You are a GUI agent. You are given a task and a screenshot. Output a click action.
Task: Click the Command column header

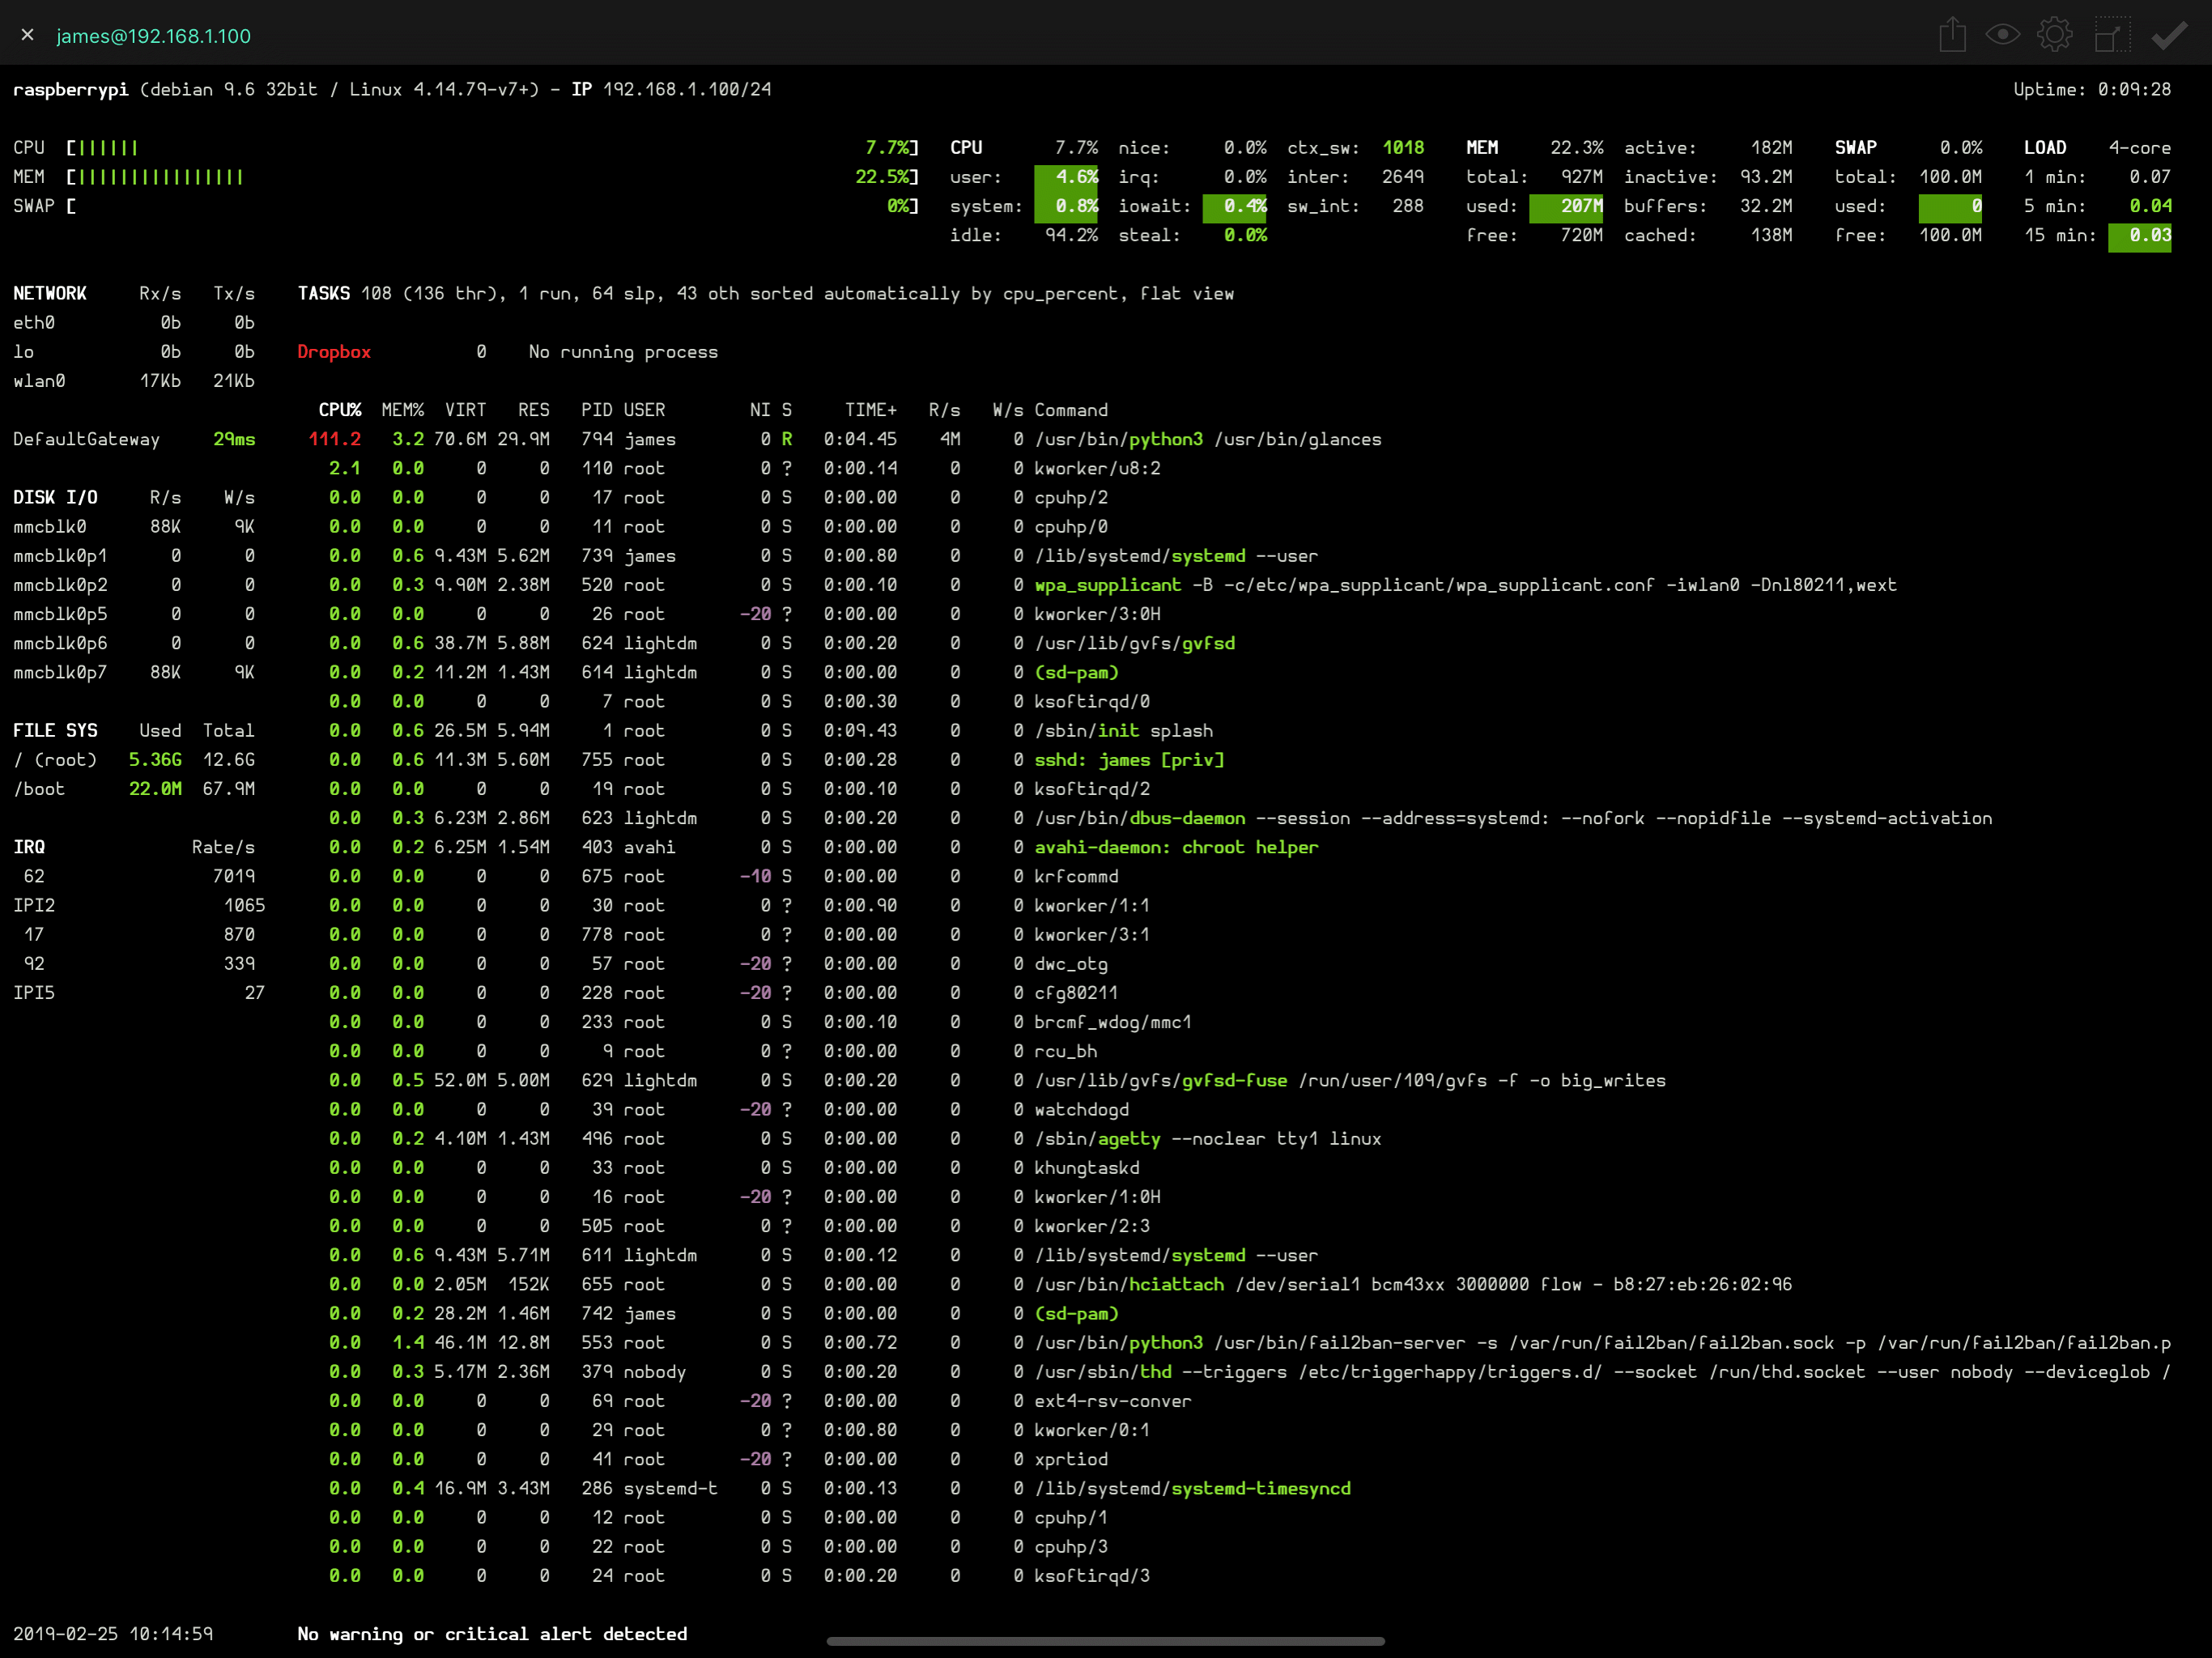pyautogui.click(x=1070, y=410)
